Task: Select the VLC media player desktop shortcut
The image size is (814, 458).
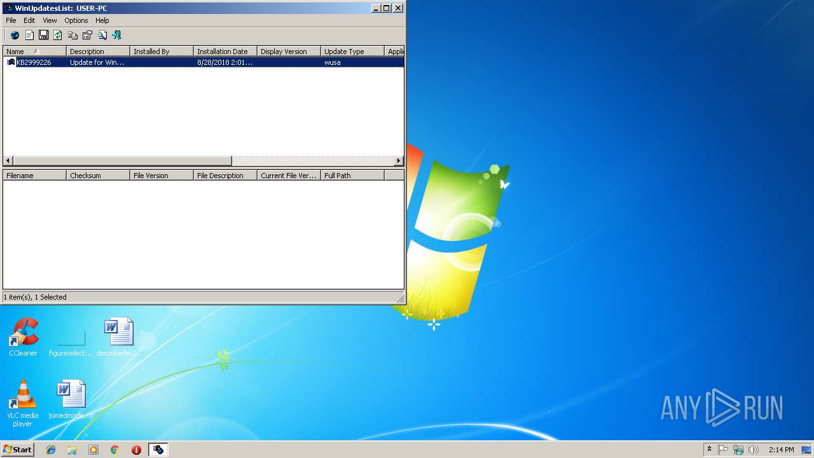Action: [x=23, y=403]
